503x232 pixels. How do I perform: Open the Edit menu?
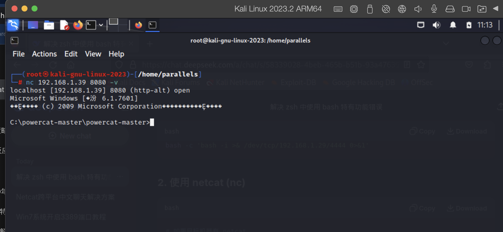(71, 54)
